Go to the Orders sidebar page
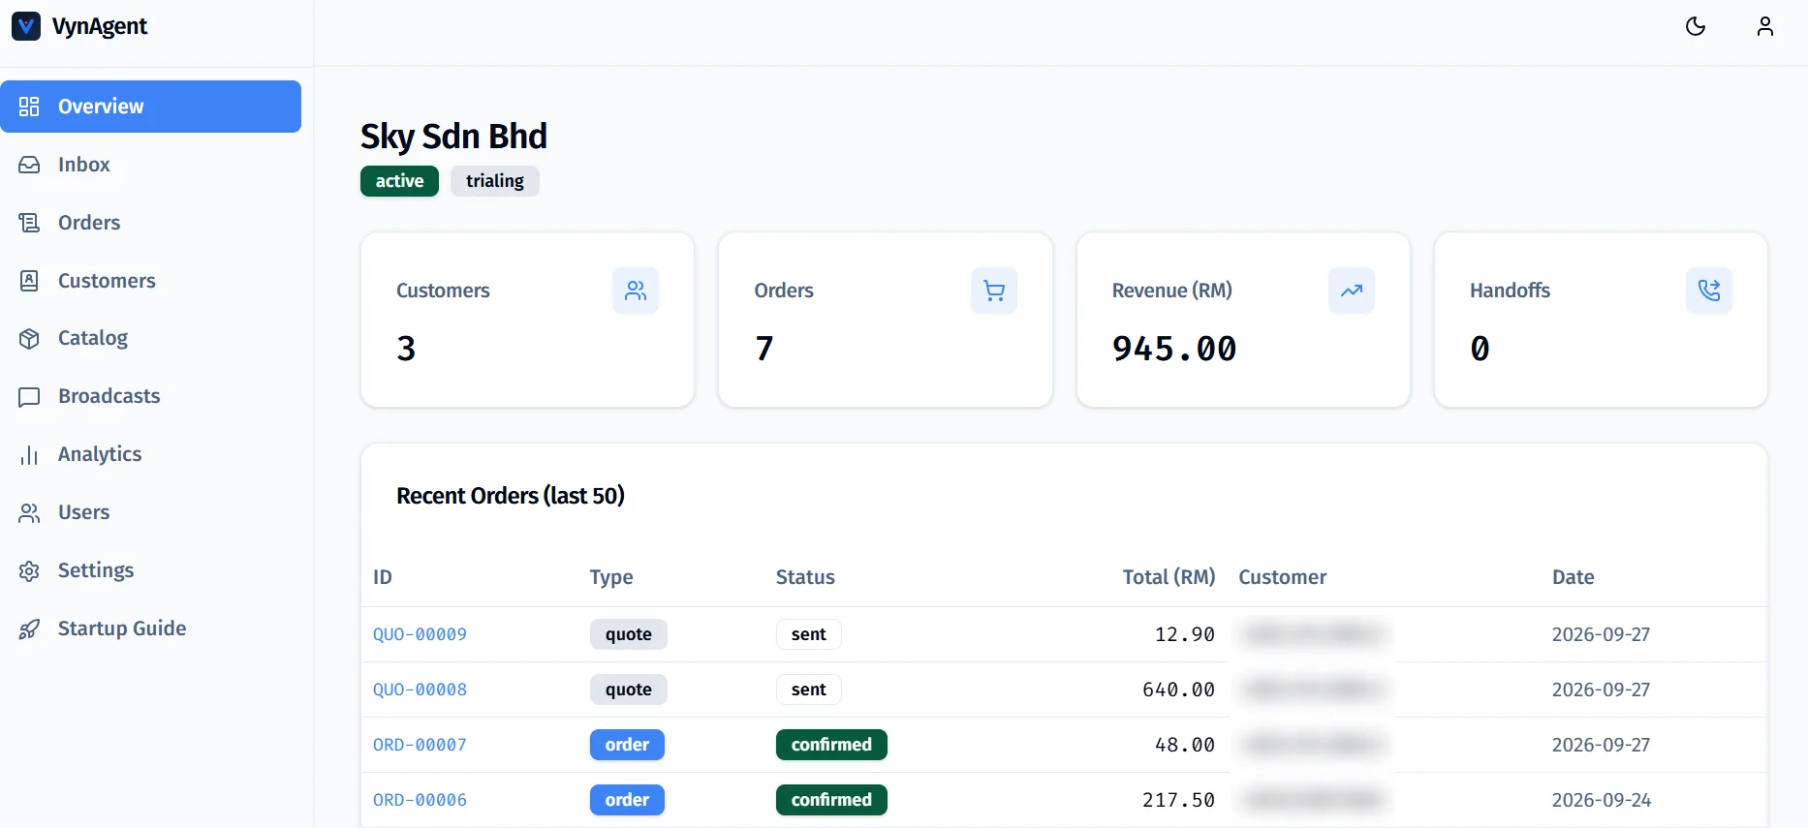The height and width of the screenshot is (828, 1808). tap(150, 223)
